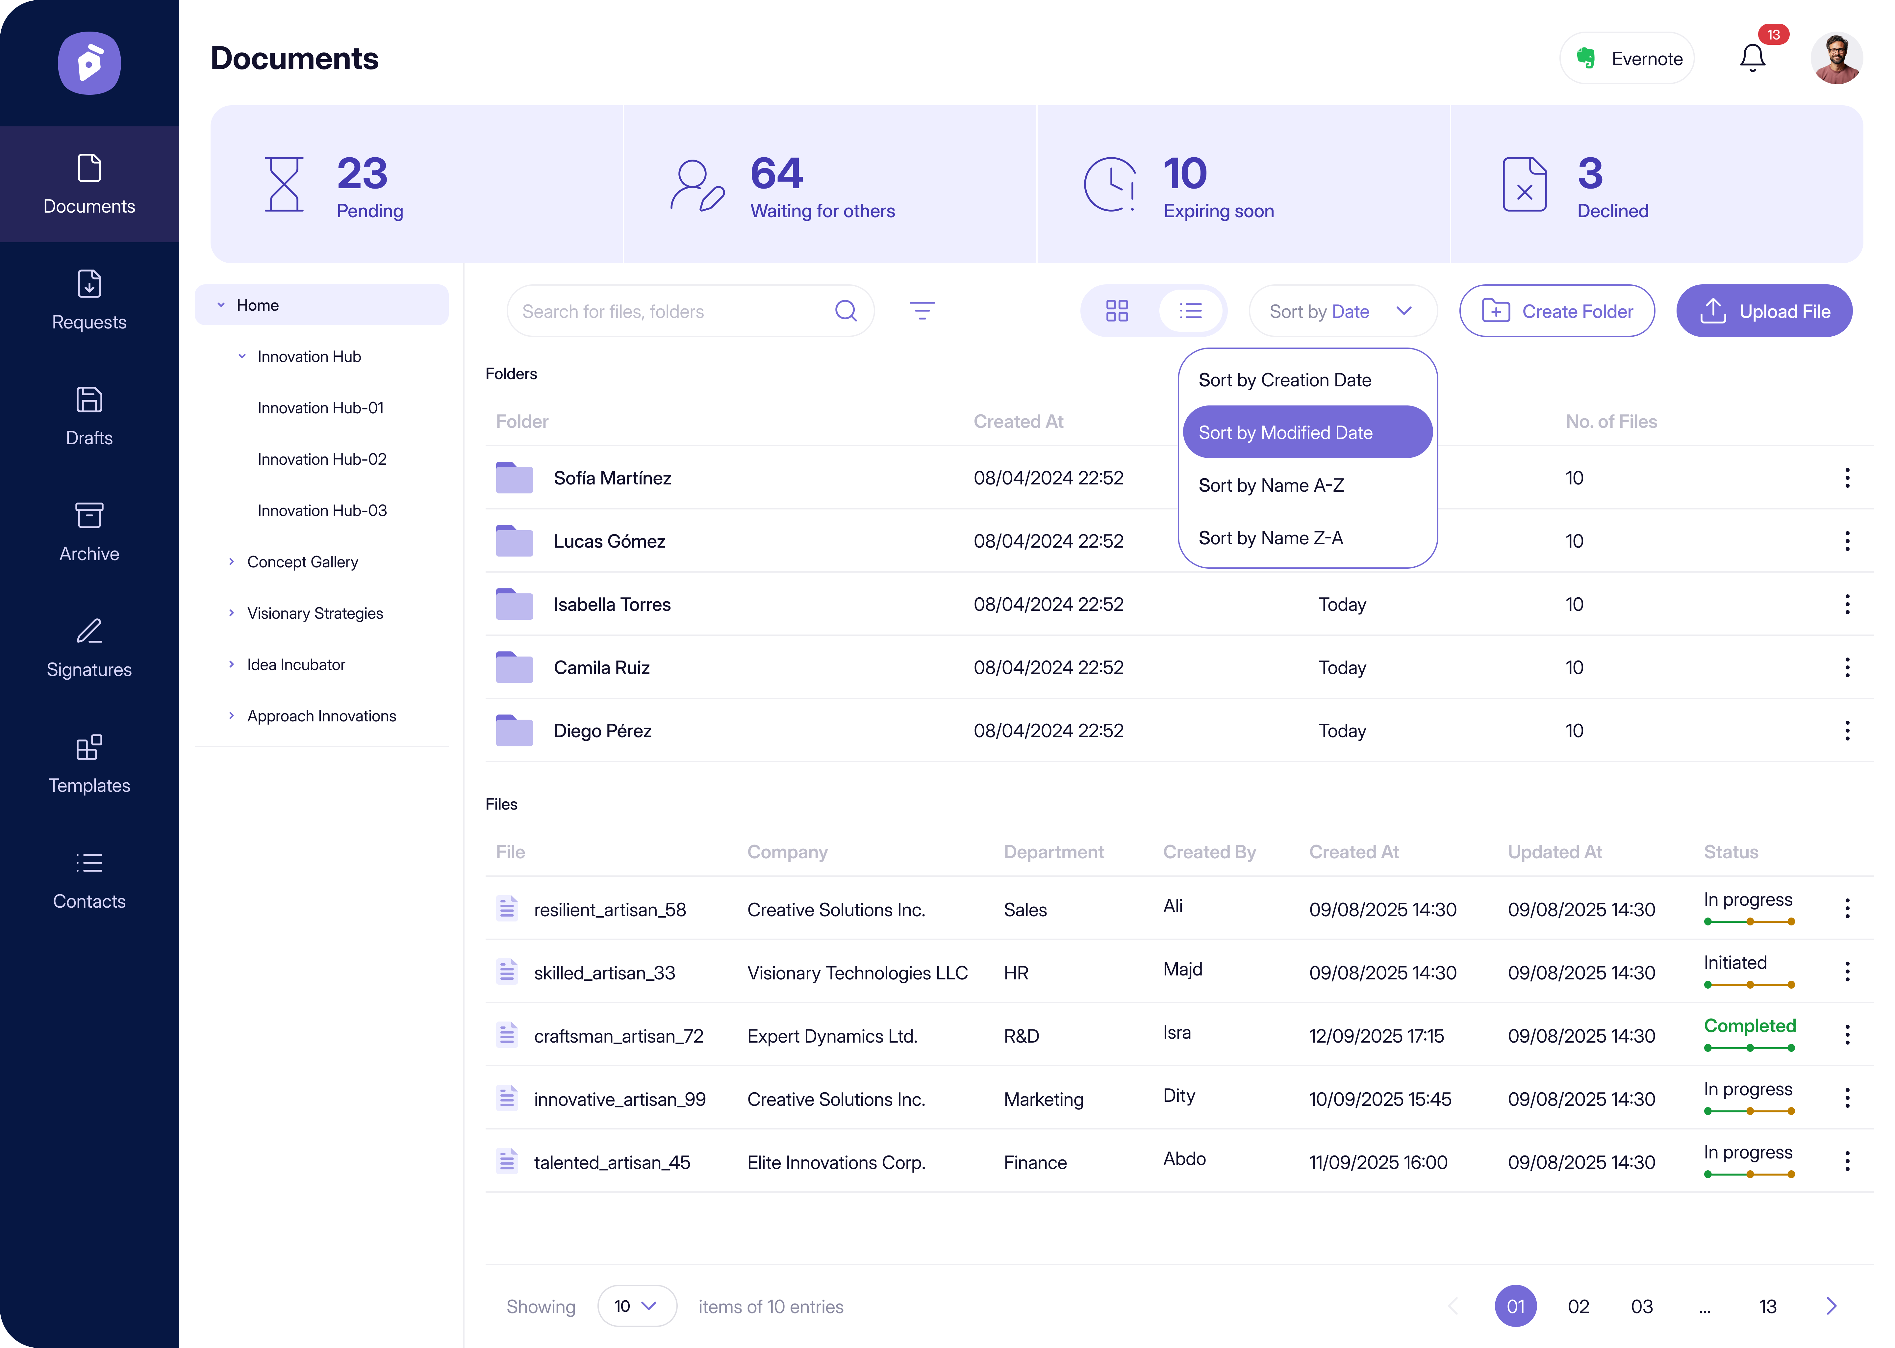Click the filter icon beside search
The width and height of the screenshot is (1895, 1348).
[922, 311]
